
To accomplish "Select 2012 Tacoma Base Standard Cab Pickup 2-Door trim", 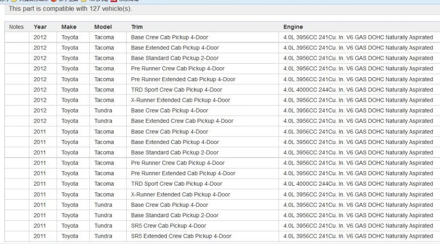I will tap(175, 58).
